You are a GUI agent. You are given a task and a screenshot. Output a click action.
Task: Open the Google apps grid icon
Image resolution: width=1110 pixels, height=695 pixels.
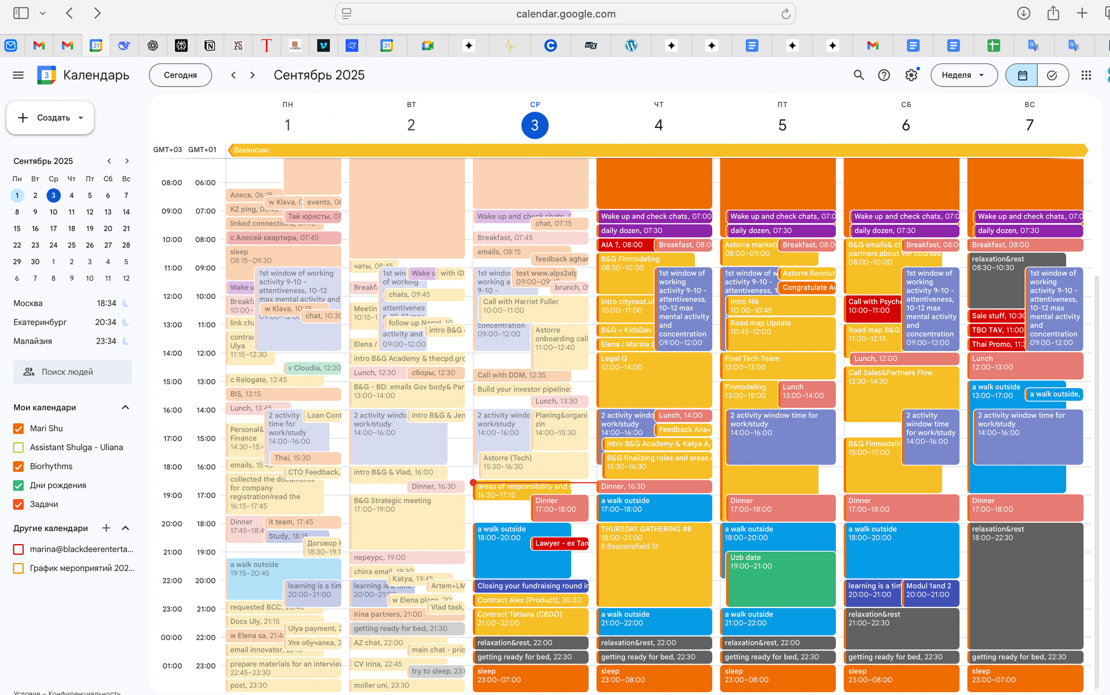[1086, 75]
